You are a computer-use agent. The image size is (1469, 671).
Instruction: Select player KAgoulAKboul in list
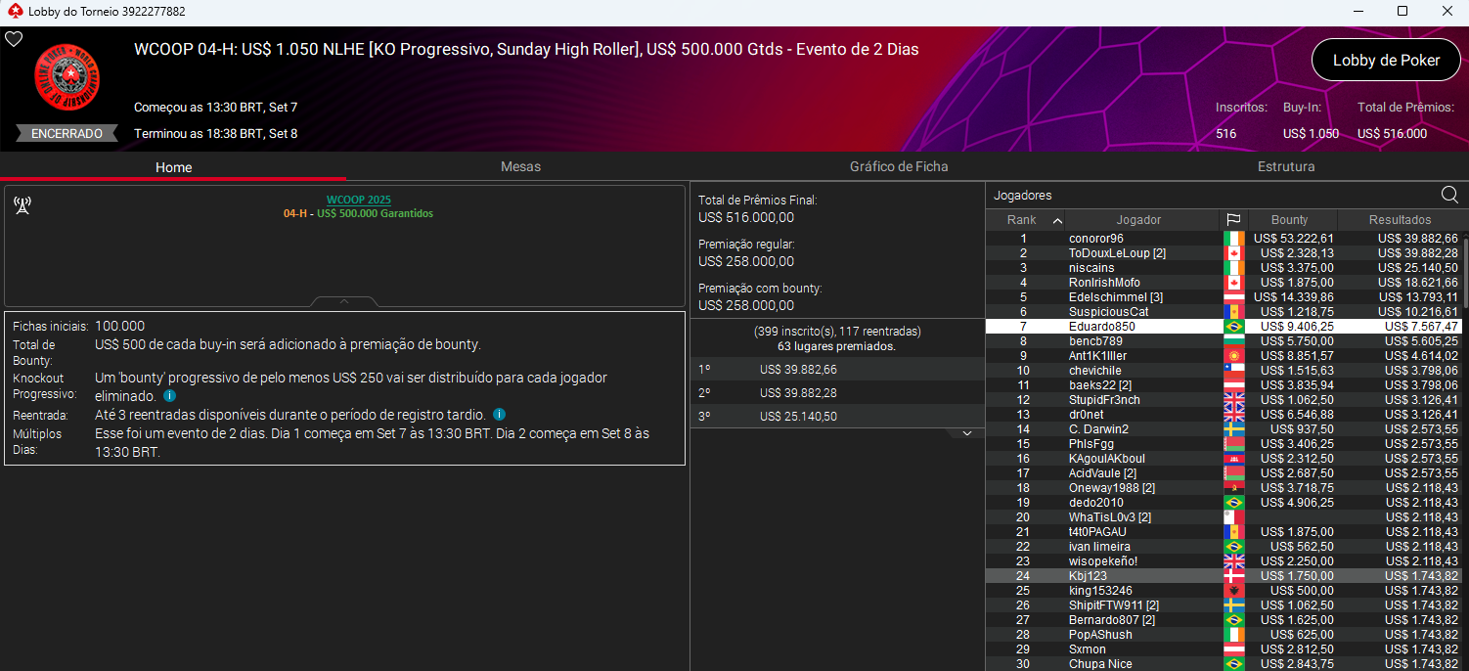point(1223,459)
